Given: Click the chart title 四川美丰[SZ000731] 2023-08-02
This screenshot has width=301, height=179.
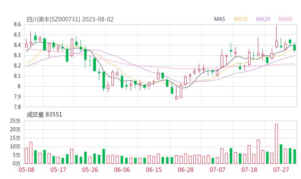Looking at the screenshot, I should coord(70,20).
